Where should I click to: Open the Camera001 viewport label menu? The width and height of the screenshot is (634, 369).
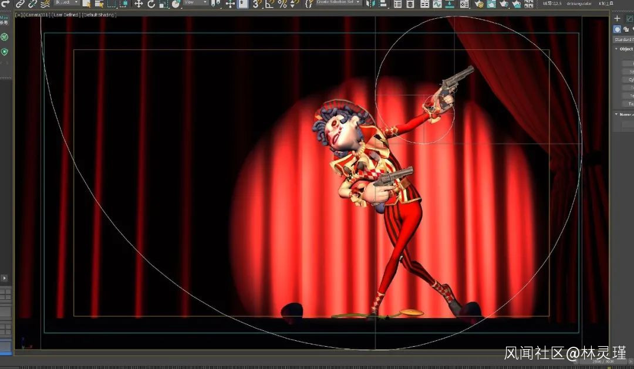(x=36, y=15)
